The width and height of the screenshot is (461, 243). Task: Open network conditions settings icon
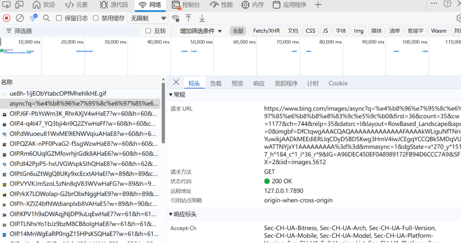pyautogui.click(x=175, y=18)
